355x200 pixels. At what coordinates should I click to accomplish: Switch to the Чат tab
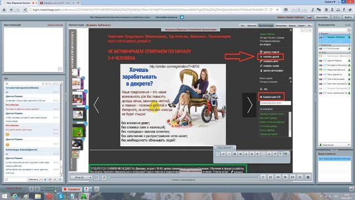click(x=242, y=26)
